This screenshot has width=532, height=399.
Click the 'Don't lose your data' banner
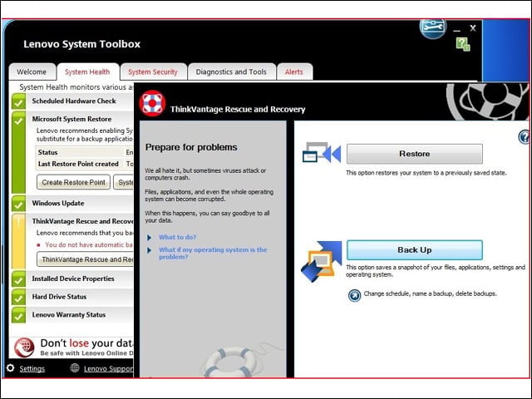coord(74,347)
